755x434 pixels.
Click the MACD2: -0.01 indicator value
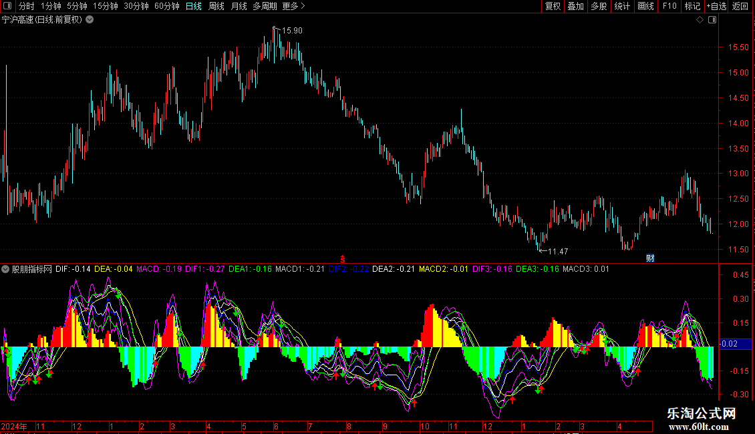click(x=444, y=269)
